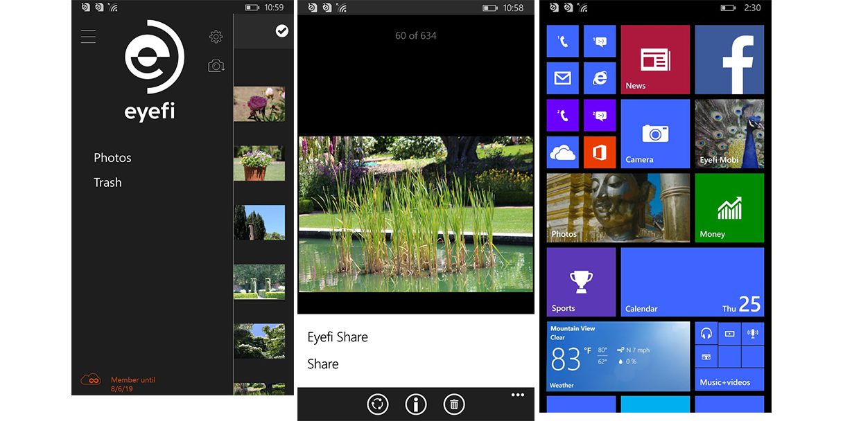Image resolution: width=843 pixels, height=421 pixels.
Task: Open the Camera tile
Action: (x=655, y=134)
